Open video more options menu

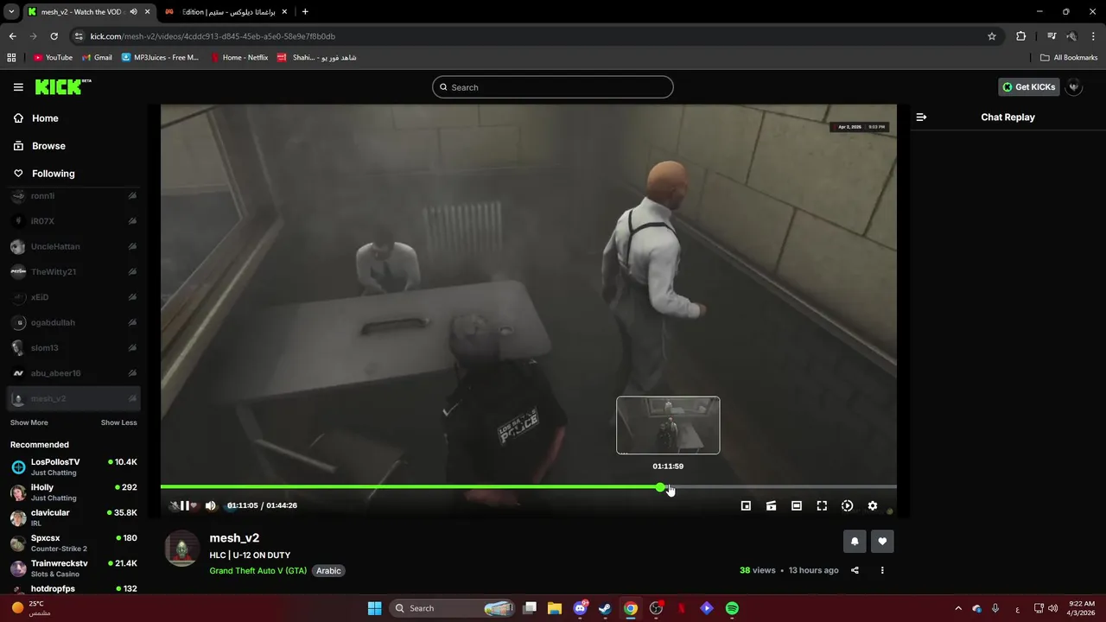(x=882, y=570)
